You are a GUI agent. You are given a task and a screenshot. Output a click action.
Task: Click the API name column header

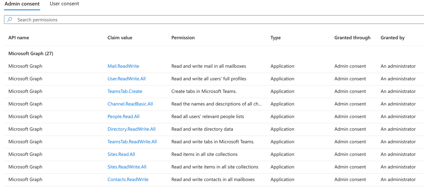click(19, 38)
